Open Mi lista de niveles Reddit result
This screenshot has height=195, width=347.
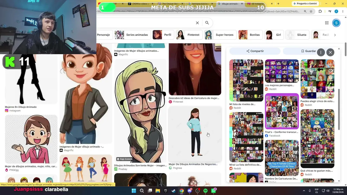click(246, 80)
